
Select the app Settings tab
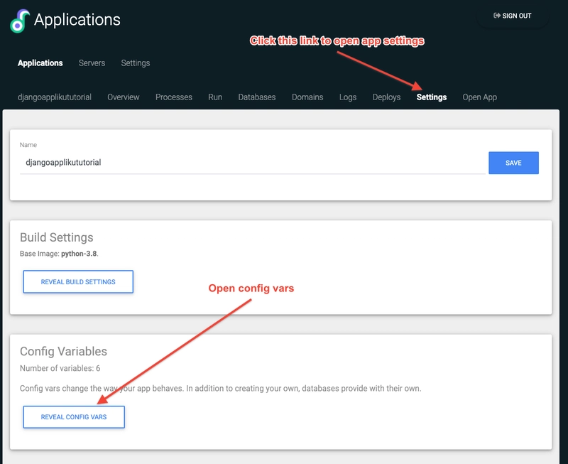click(x=432, y=97)
